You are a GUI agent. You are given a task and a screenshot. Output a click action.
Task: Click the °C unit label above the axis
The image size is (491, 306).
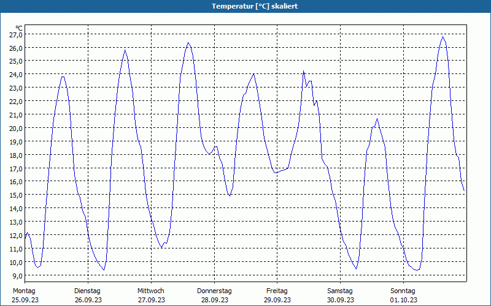19,28
